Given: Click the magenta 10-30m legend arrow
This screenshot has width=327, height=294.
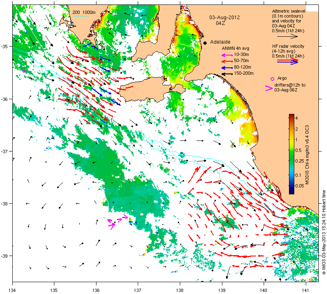Looking at the screenshot, I should 227,55.
